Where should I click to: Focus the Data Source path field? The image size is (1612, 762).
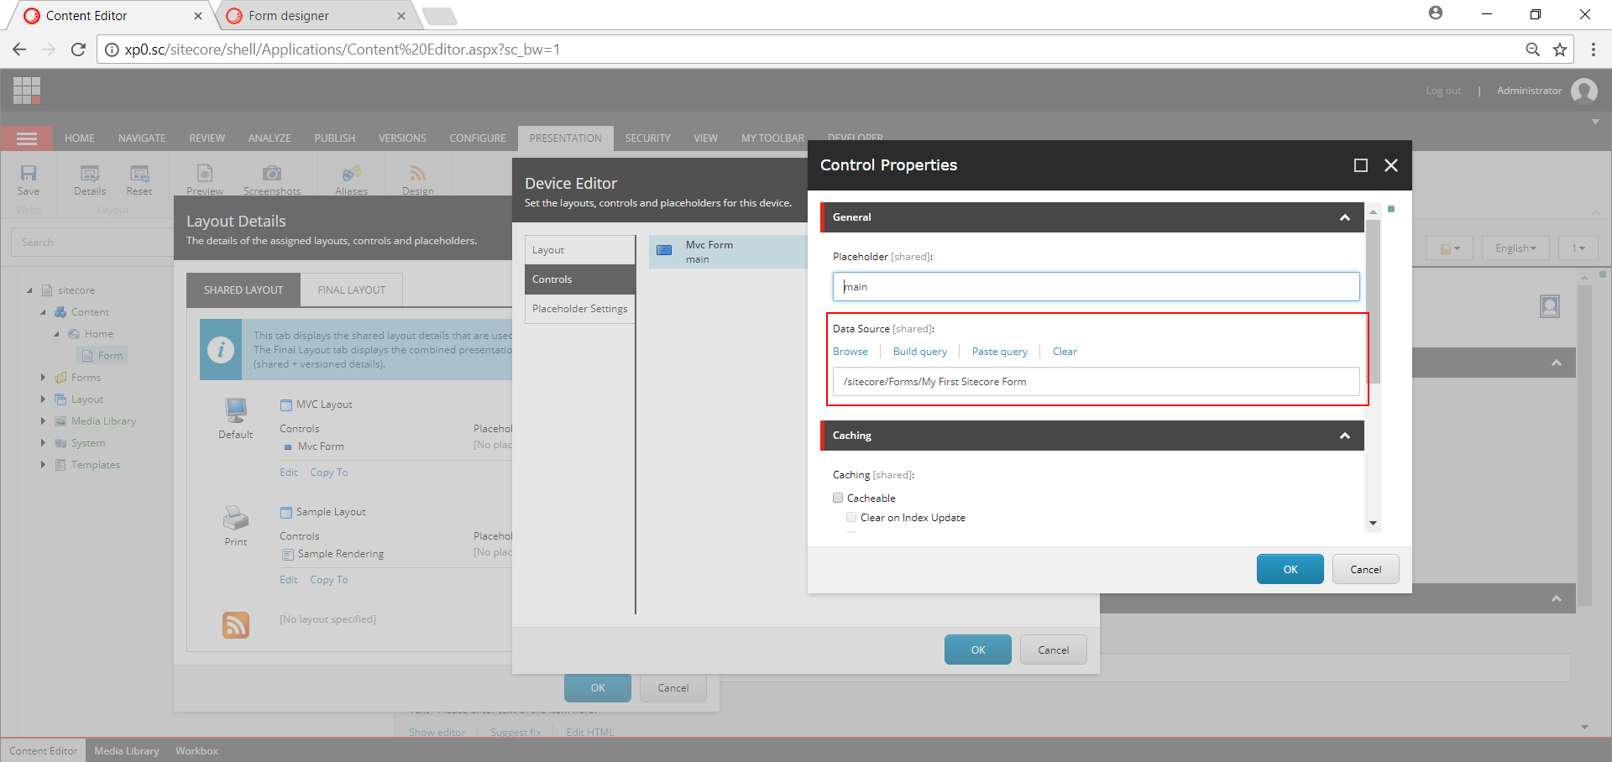[x=1096, y=382]
